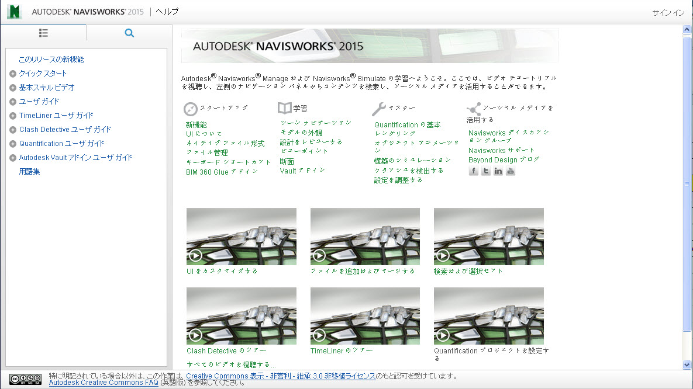Open the シーン ナビゲーション link
The height and width of the screenshot is (389, 693).
coord(316,123)
